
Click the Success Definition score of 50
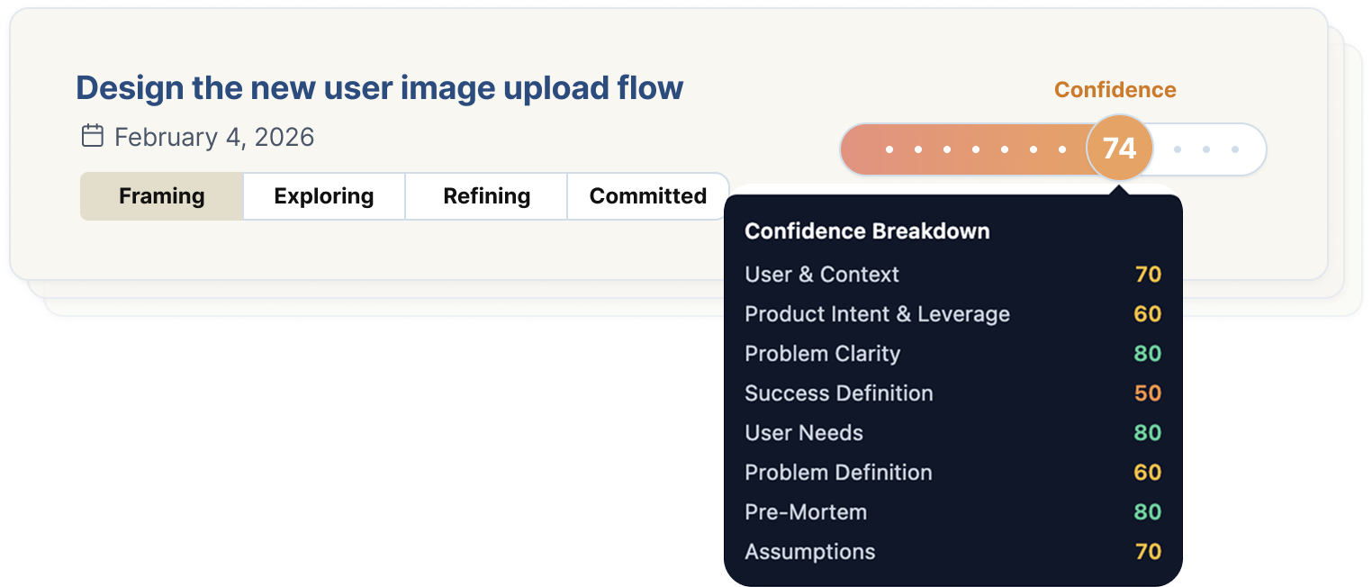click(1149, 393)
